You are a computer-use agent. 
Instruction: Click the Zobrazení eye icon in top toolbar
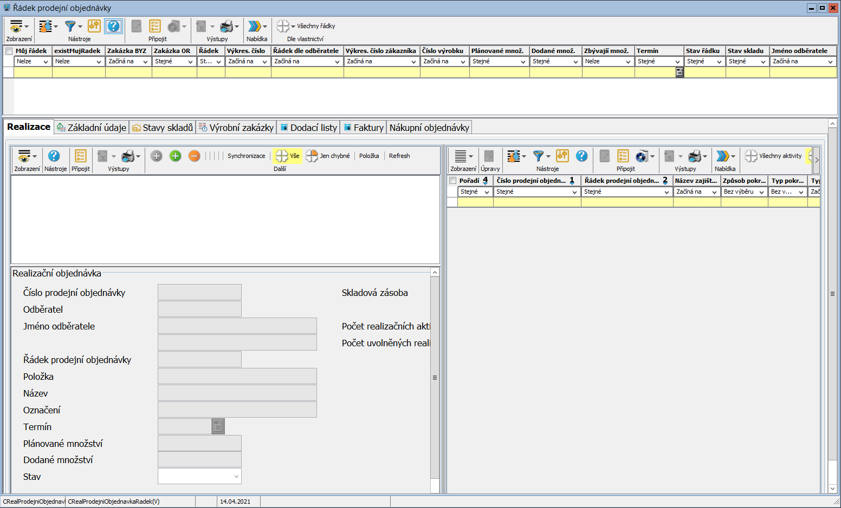click(16, 27)
